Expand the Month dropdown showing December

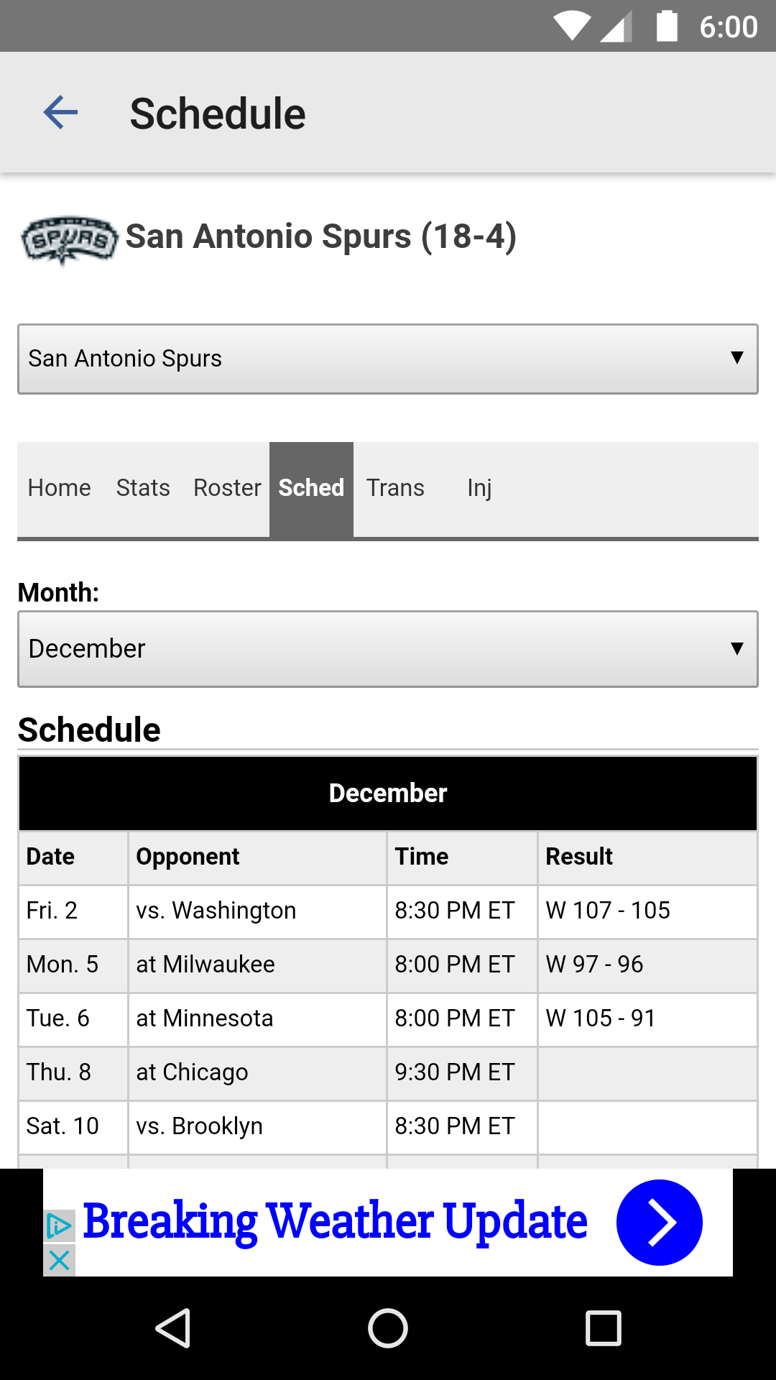click(388, 649)
